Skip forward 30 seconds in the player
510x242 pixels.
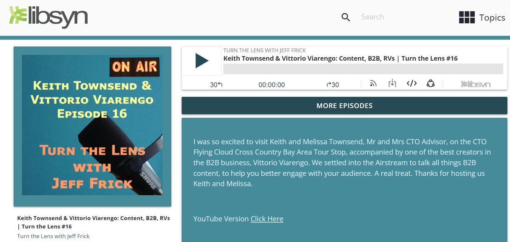[333, 84]
